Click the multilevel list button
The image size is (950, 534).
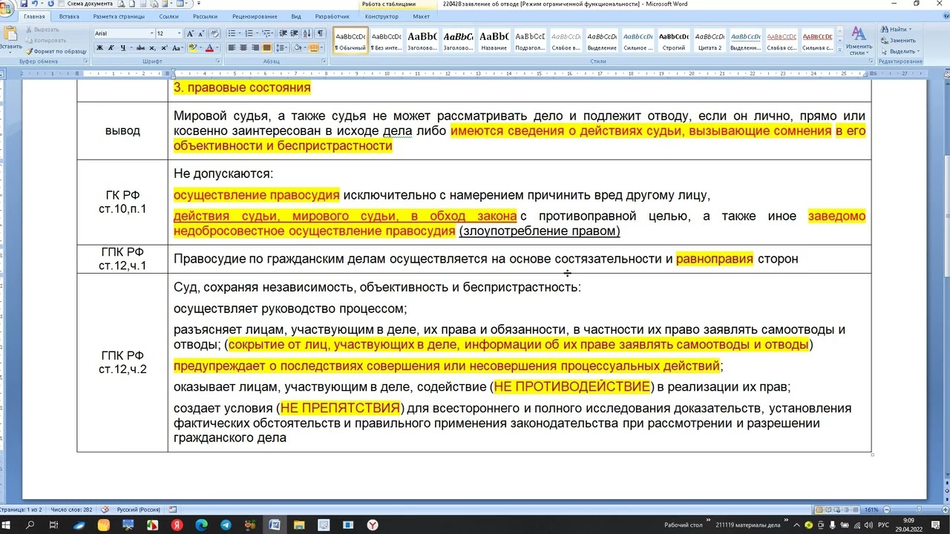pyautogui.click(x=267, y=33)
